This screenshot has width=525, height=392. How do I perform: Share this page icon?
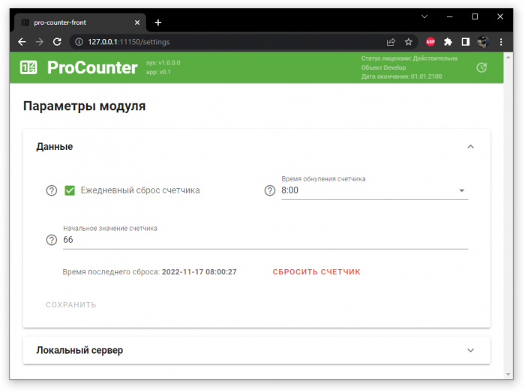click(x=391, y=42)
